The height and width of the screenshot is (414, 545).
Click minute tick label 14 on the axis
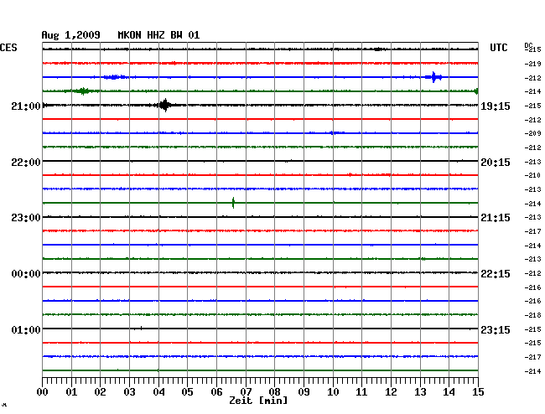(x=449, y=391)
